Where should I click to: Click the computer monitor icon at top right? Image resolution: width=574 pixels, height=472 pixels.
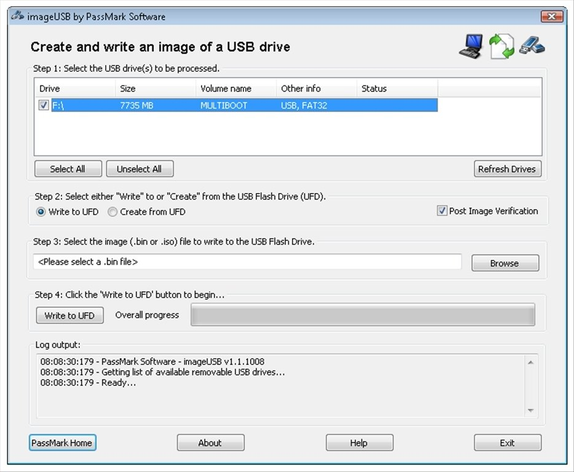click(x=471, y=46)
